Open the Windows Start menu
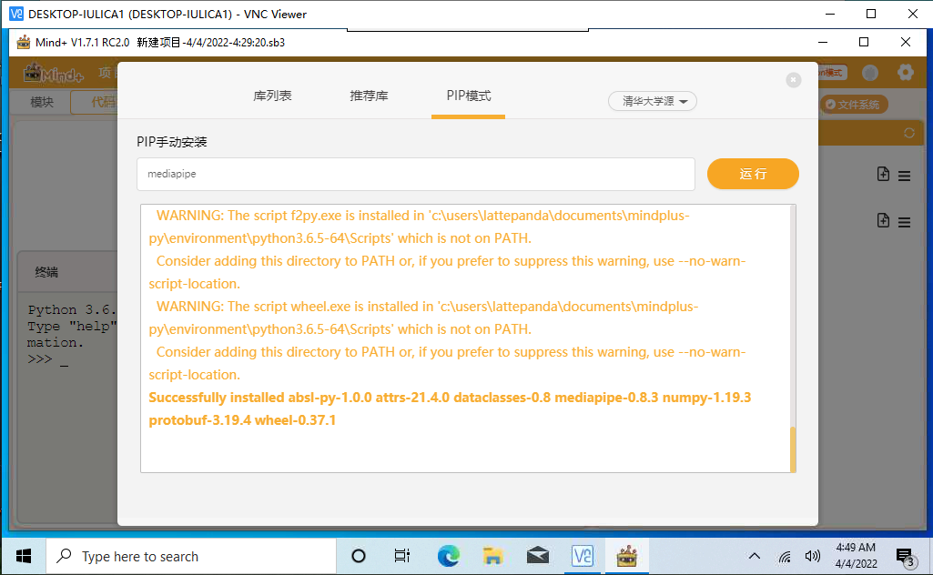 pos(24,556)
